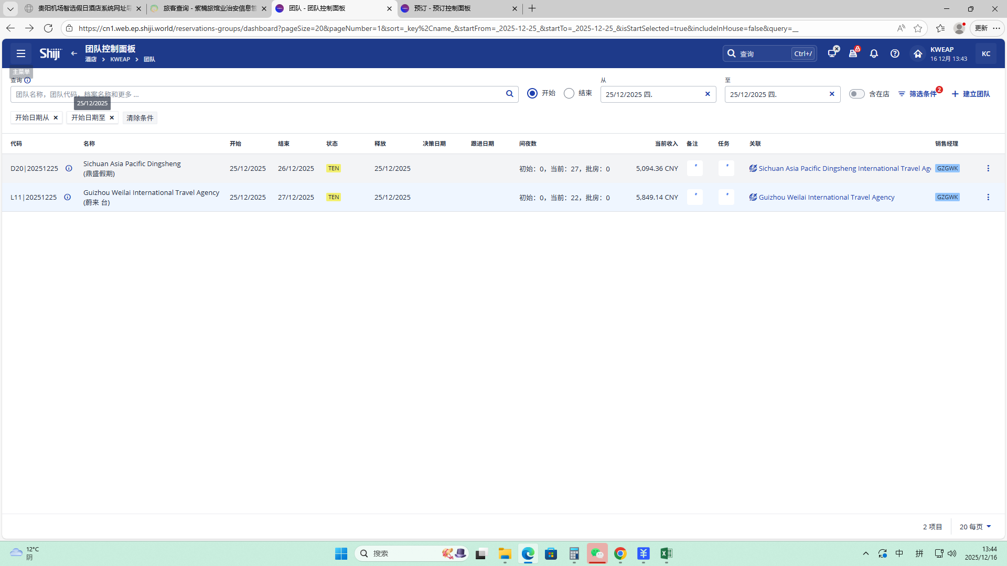This screenshot has height=566, width=1007.
Task: Open the 筛选条件 filter panel
Action: pos(918,94)
